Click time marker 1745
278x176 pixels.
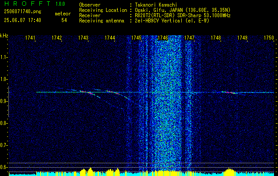pyautogui.click(x=136, y=38)
